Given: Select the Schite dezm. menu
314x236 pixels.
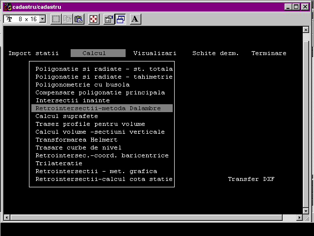Looking at the screenshot, I should pyautogui.click(x=215, y=53).
